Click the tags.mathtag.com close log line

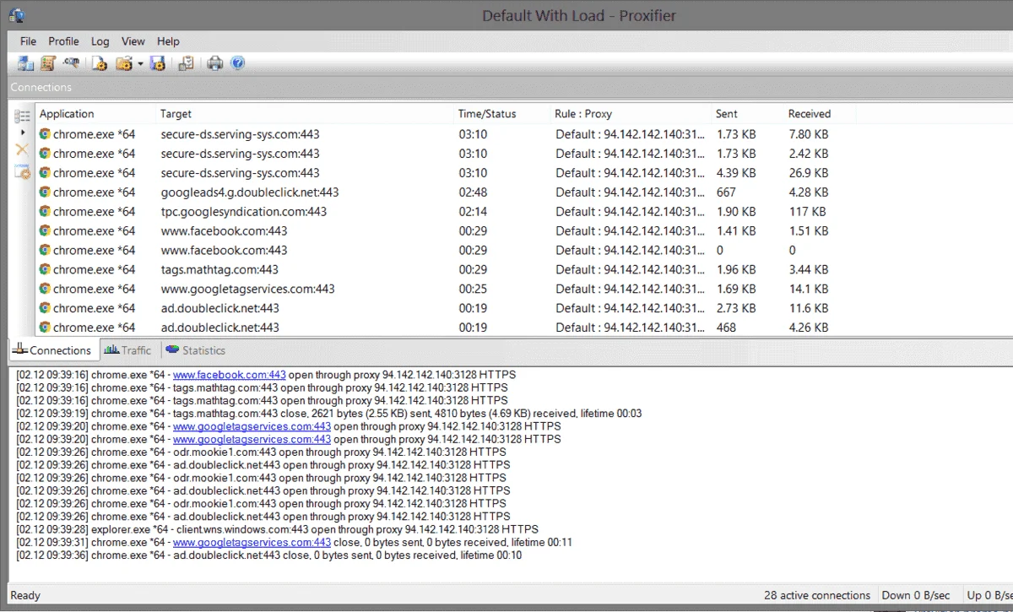tap(329, 414)
